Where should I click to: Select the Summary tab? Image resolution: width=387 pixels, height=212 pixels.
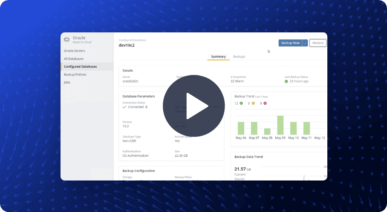coord(218,57)
